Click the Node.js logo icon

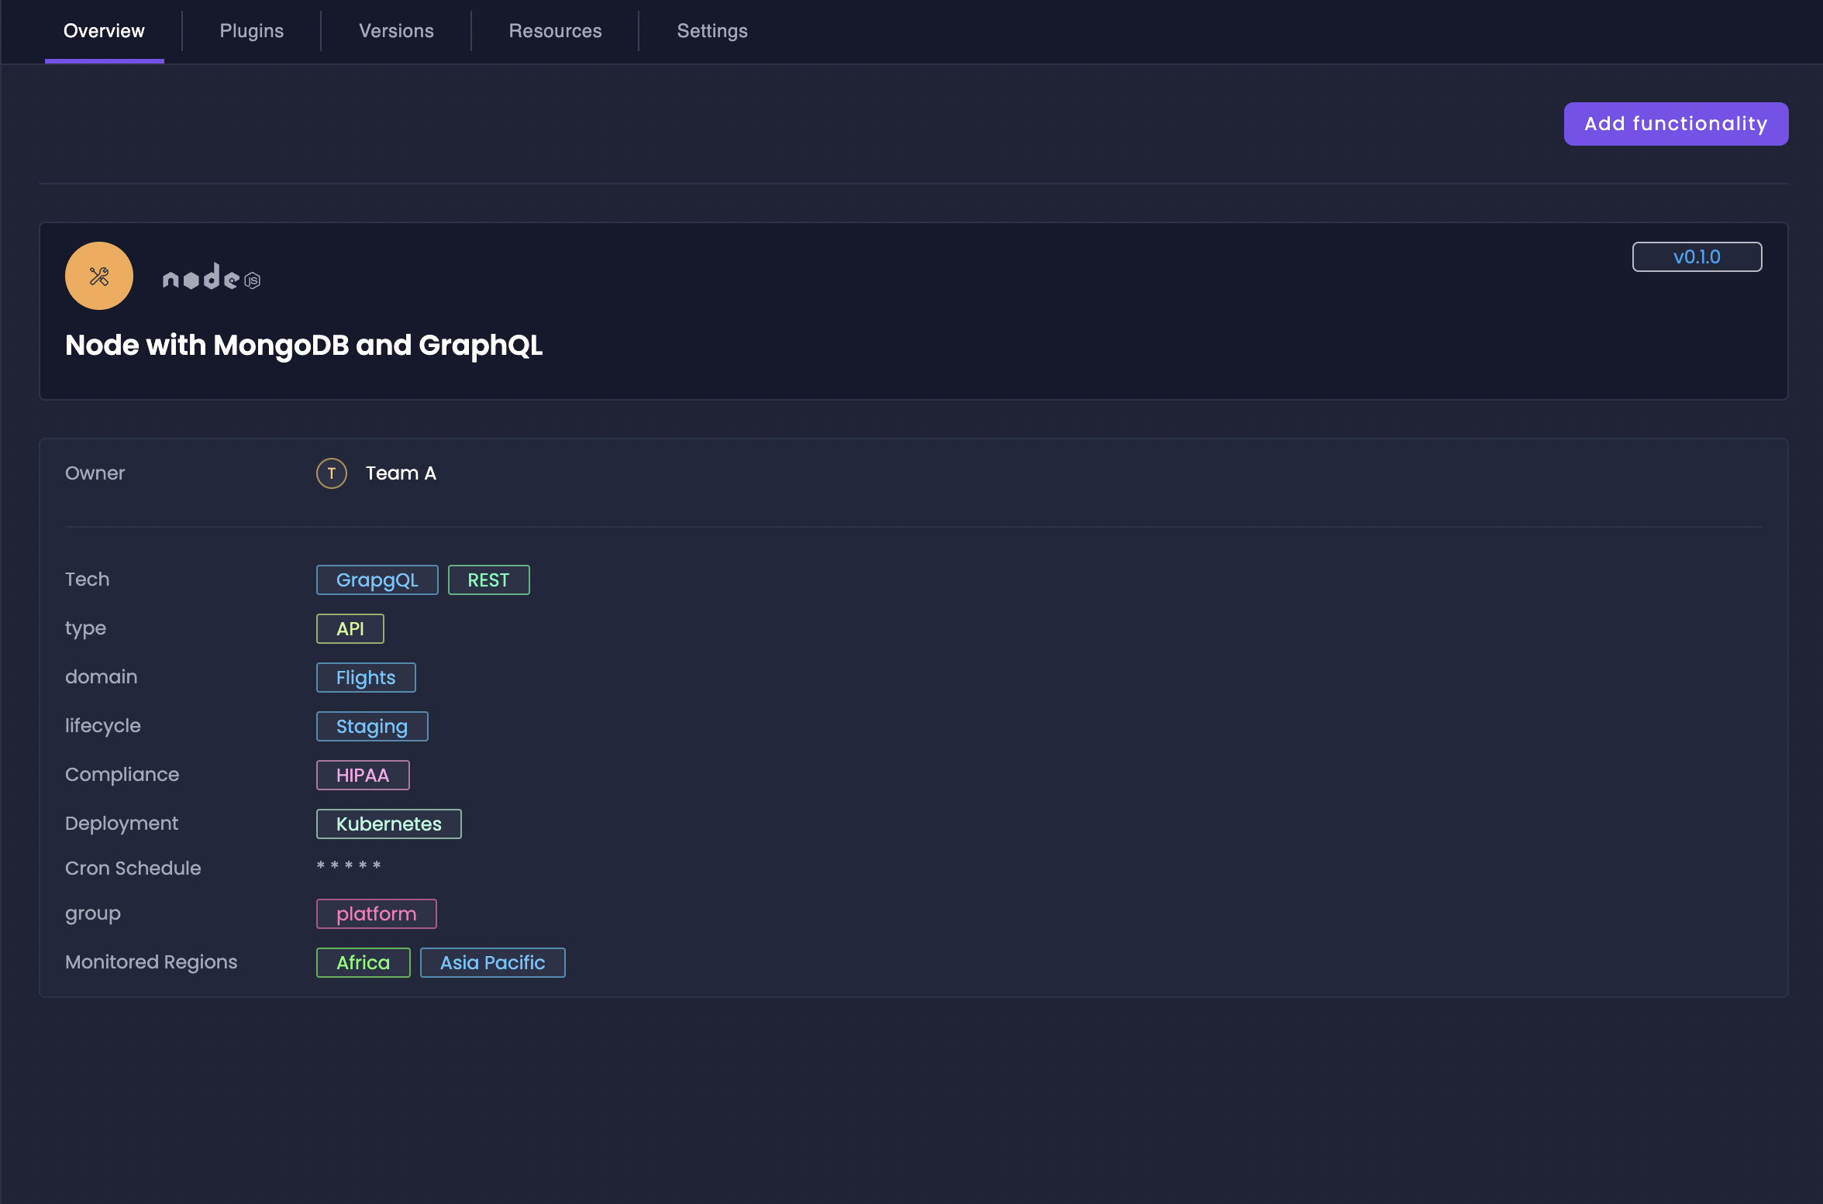coord(211,277)
